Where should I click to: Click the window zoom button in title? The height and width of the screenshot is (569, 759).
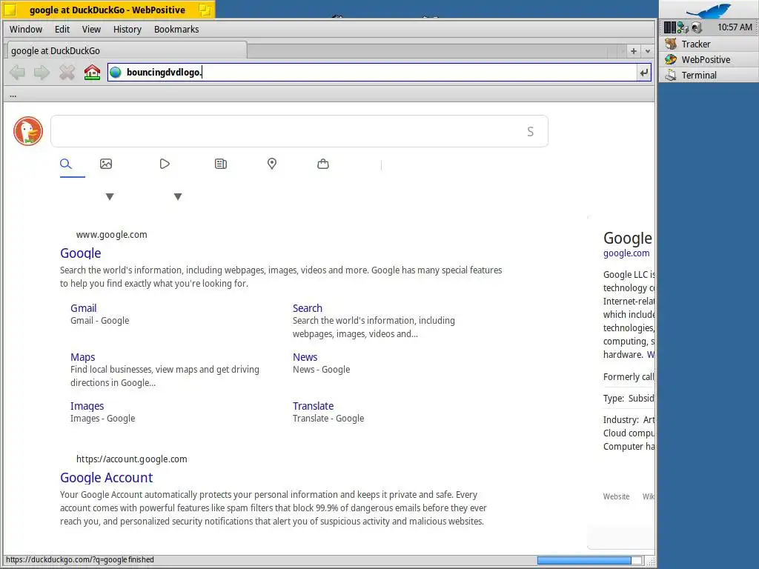(205, 10)
